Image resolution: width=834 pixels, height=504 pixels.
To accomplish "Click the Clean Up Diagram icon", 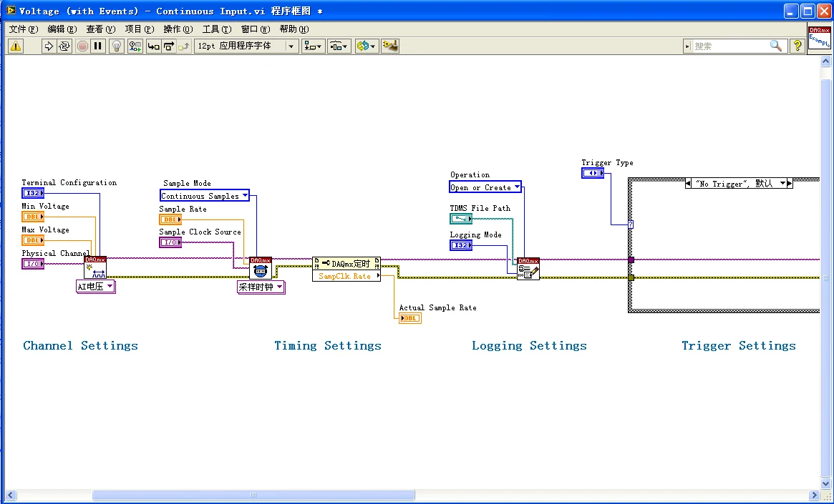I will [x=390, y=46].
